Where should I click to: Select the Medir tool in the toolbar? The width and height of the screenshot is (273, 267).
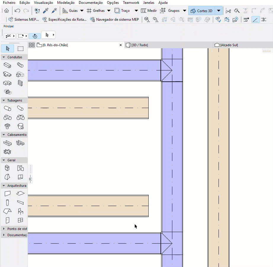pyautogui.click(x=149, y=10)
